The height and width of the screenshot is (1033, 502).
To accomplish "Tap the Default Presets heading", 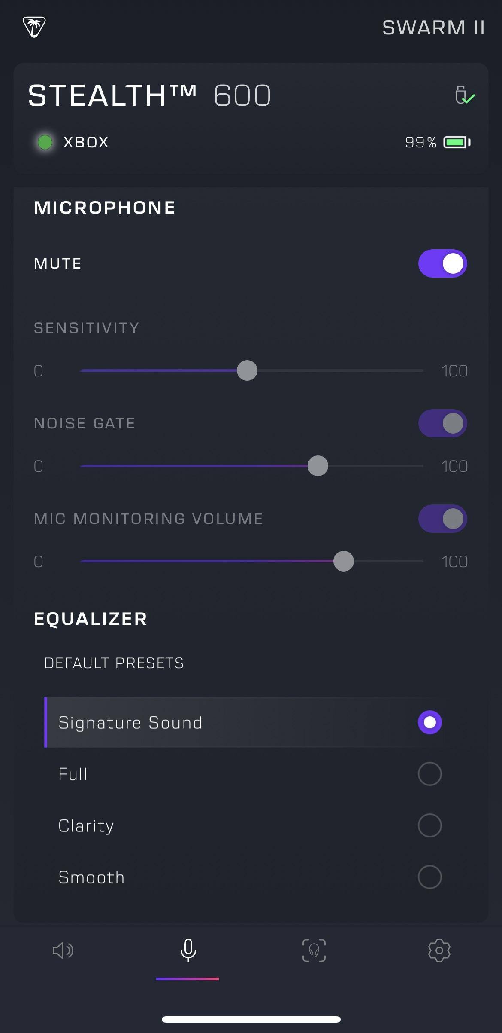I will pos(114,663).
